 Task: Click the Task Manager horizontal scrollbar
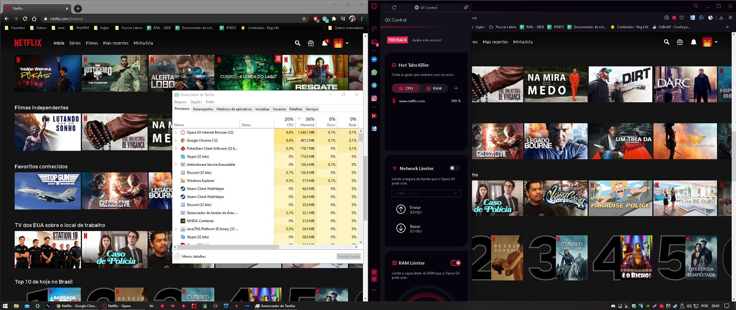228,247
